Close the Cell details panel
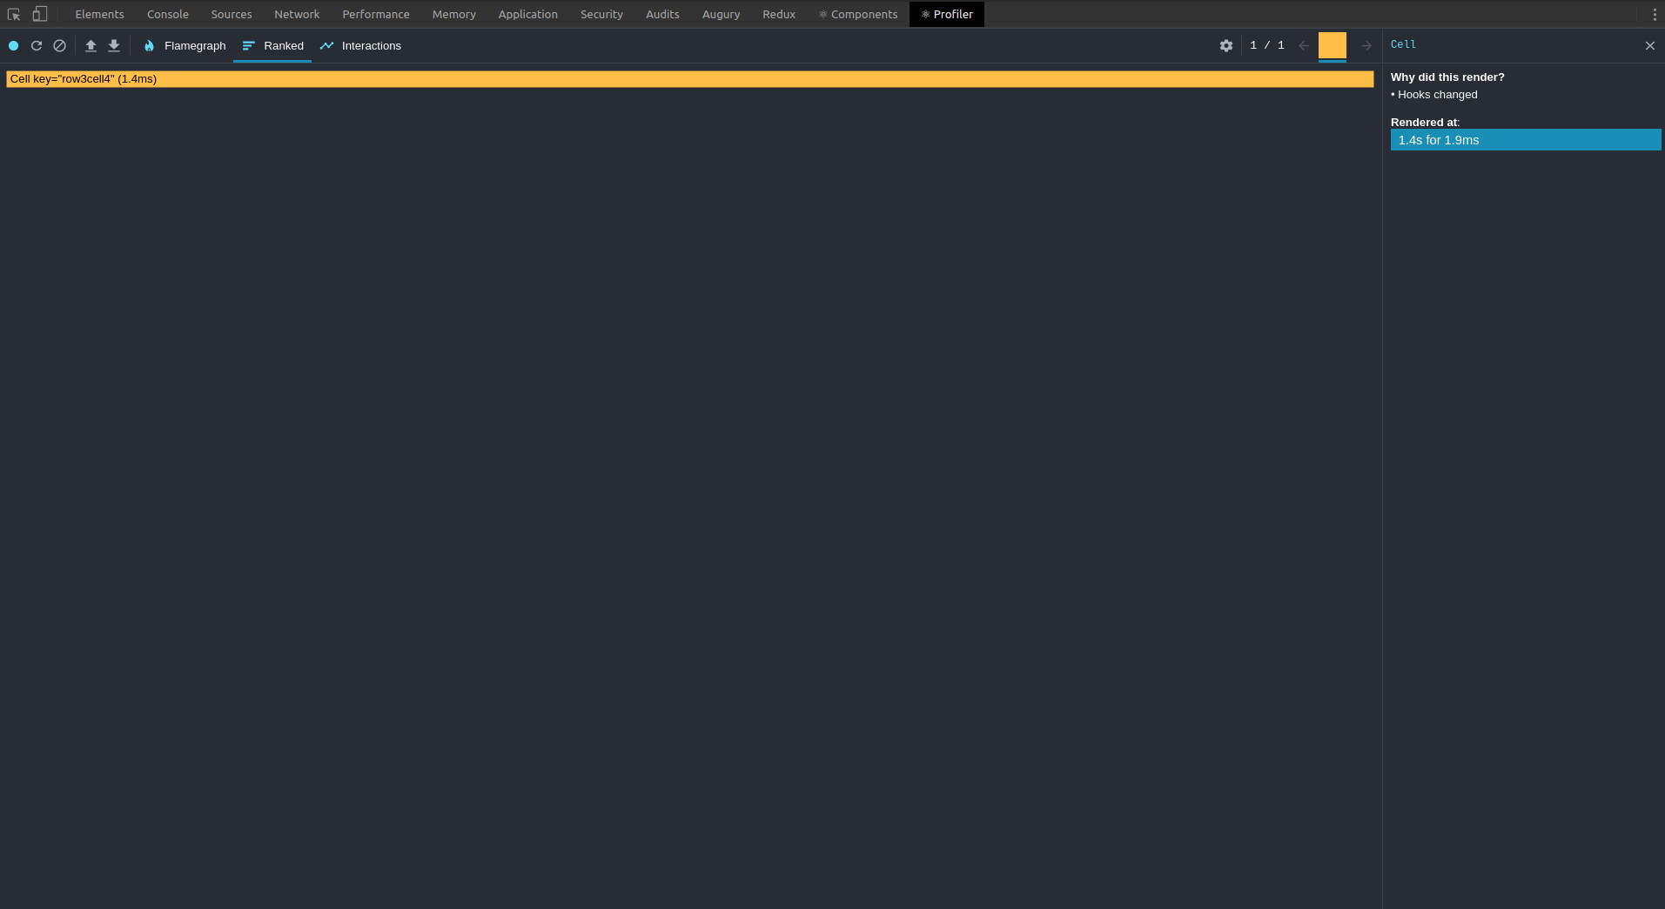Viewport: 1665px width, 909px height. tap(1649, 44)
